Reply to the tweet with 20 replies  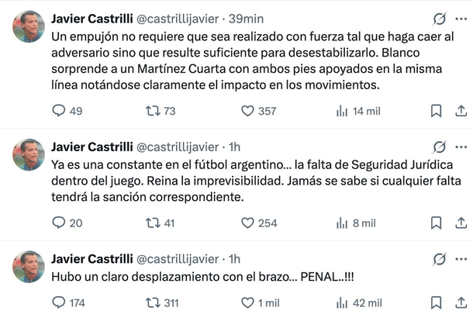(59, 223)
